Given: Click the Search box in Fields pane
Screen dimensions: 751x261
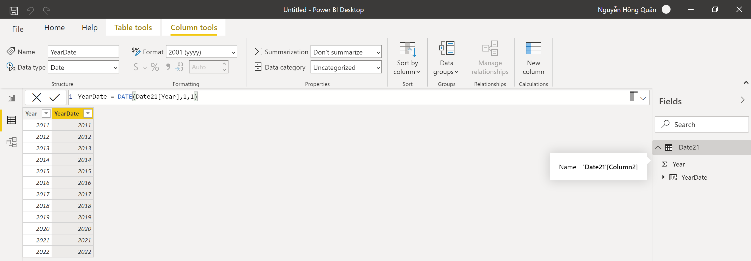Looking at the screenshot, I should tap(702, 124).
